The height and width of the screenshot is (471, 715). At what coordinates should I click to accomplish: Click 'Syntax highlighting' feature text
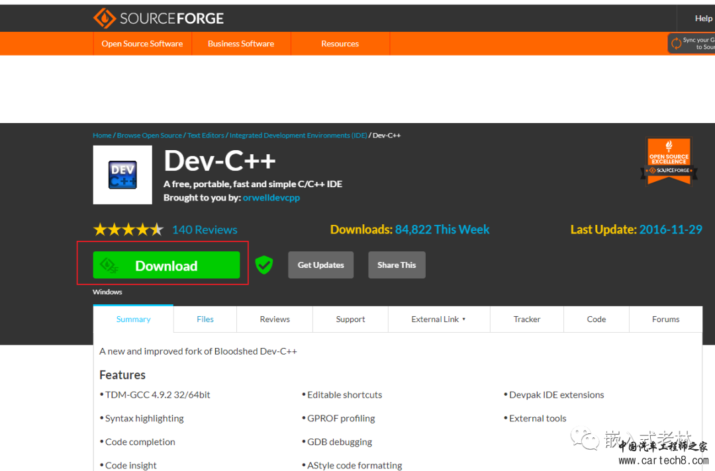(144, 419)
